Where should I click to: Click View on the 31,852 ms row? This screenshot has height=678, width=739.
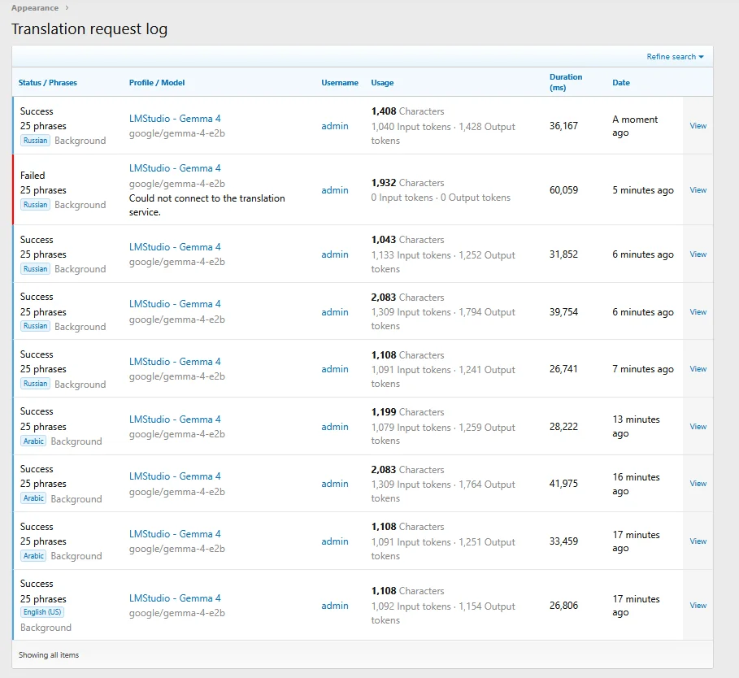[698, 254]
